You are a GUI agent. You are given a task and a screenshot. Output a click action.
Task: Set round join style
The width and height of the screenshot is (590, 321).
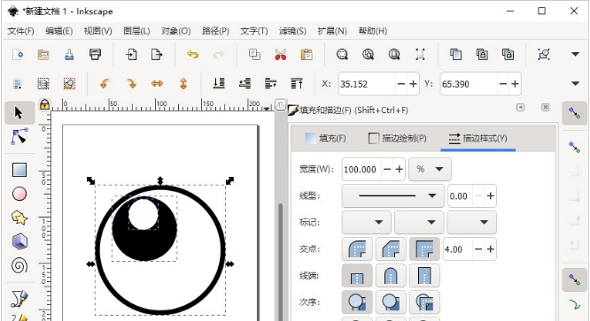click(357, 248)
